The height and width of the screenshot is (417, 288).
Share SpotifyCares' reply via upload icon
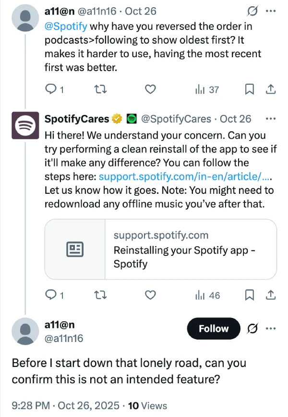270,295
